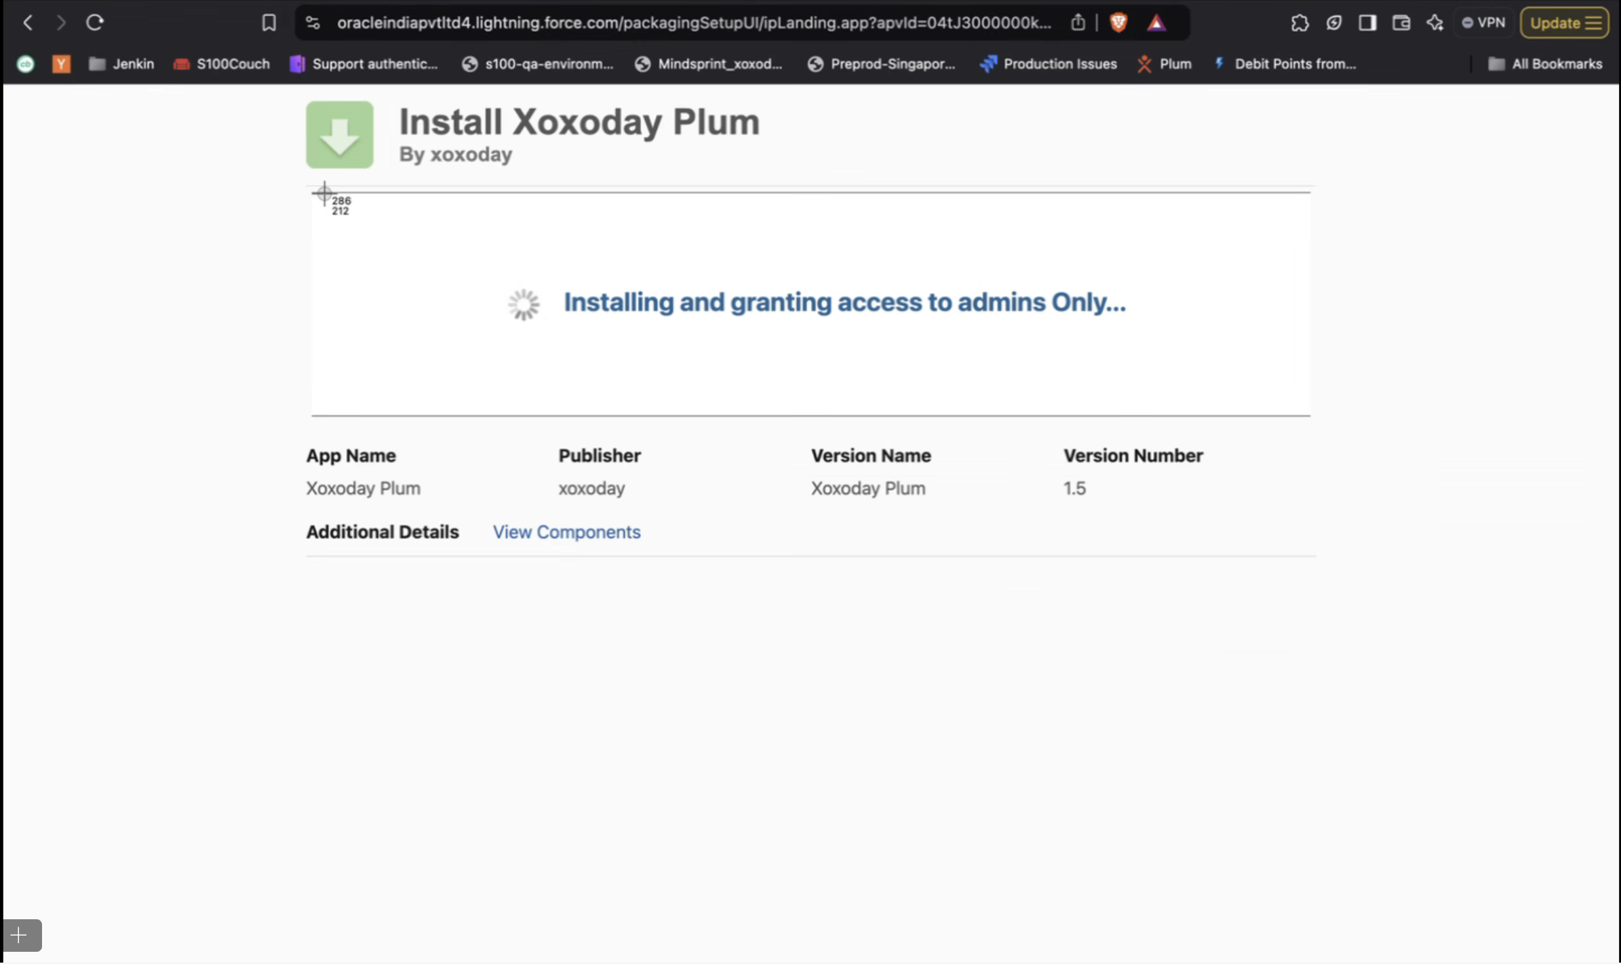
Task: Click the Version Number value 1.5
Action: click(1074, 488)
